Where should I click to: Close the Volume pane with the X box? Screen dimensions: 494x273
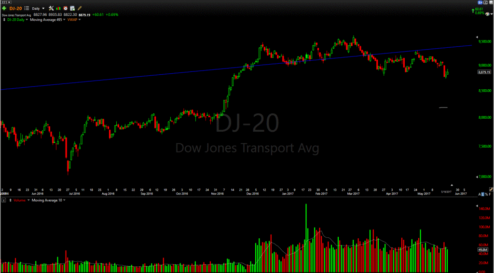(x=3, y=200)
